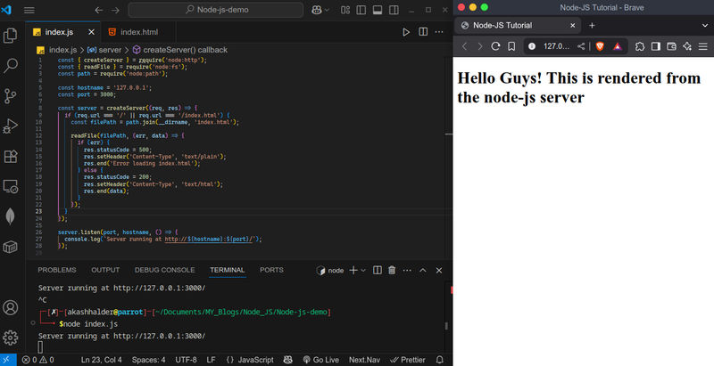
Task: Open the errors and warnings status item
Action: (37, 360)
